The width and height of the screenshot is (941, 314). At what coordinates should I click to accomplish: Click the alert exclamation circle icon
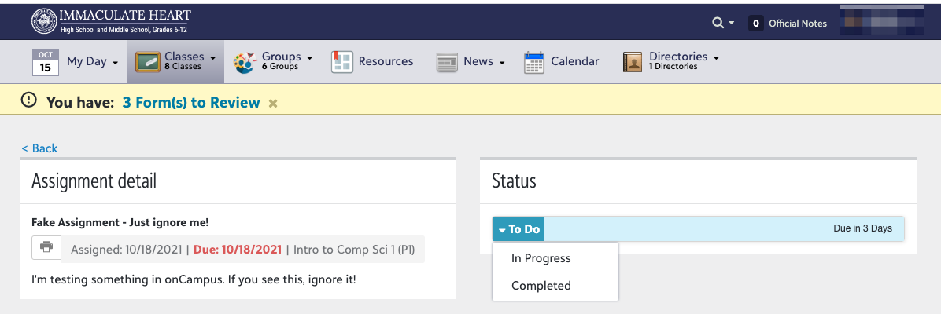[x=29, y=100]
